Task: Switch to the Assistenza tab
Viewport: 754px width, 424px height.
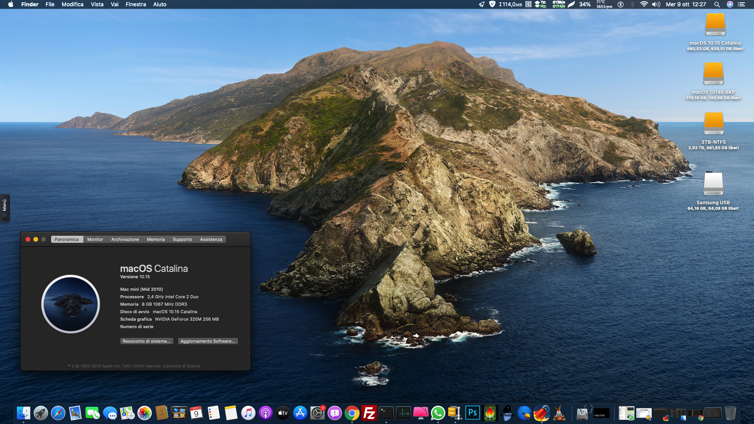Action: pos(211,239)
